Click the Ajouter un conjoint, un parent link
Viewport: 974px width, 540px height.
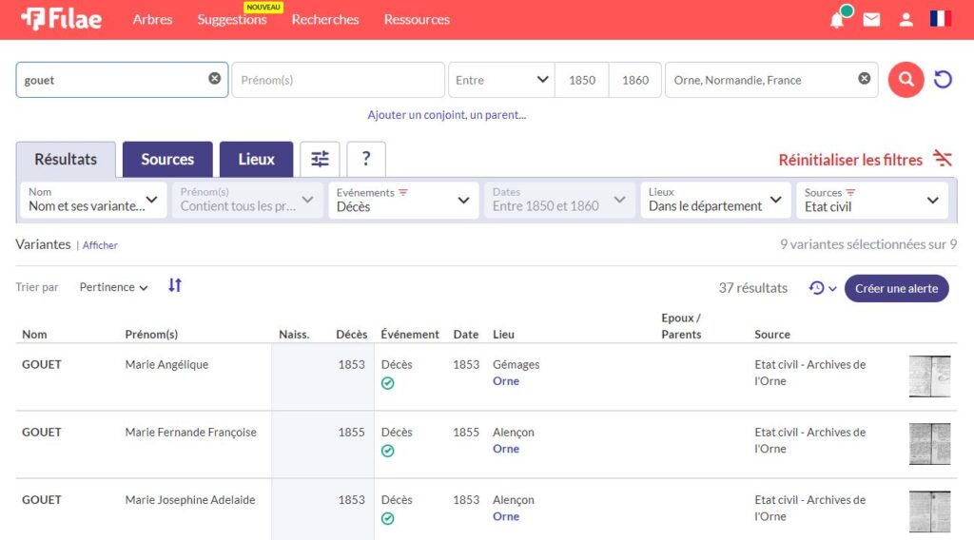[x=447, y=115]
